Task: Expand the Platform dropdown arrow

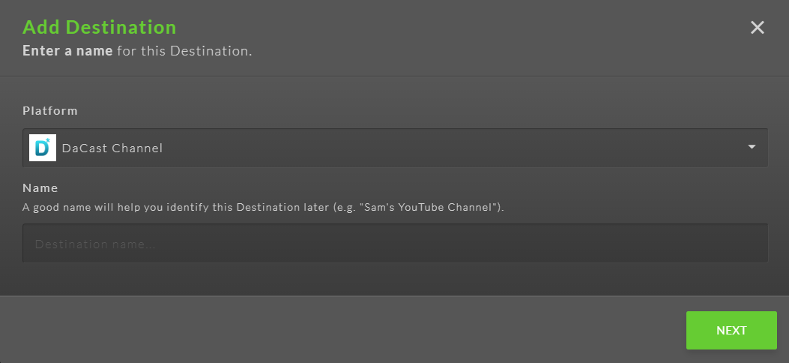Action: 752,147
